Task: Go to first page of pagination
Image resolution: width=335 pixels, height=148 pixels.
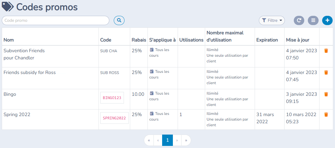Action: point(149,140)
